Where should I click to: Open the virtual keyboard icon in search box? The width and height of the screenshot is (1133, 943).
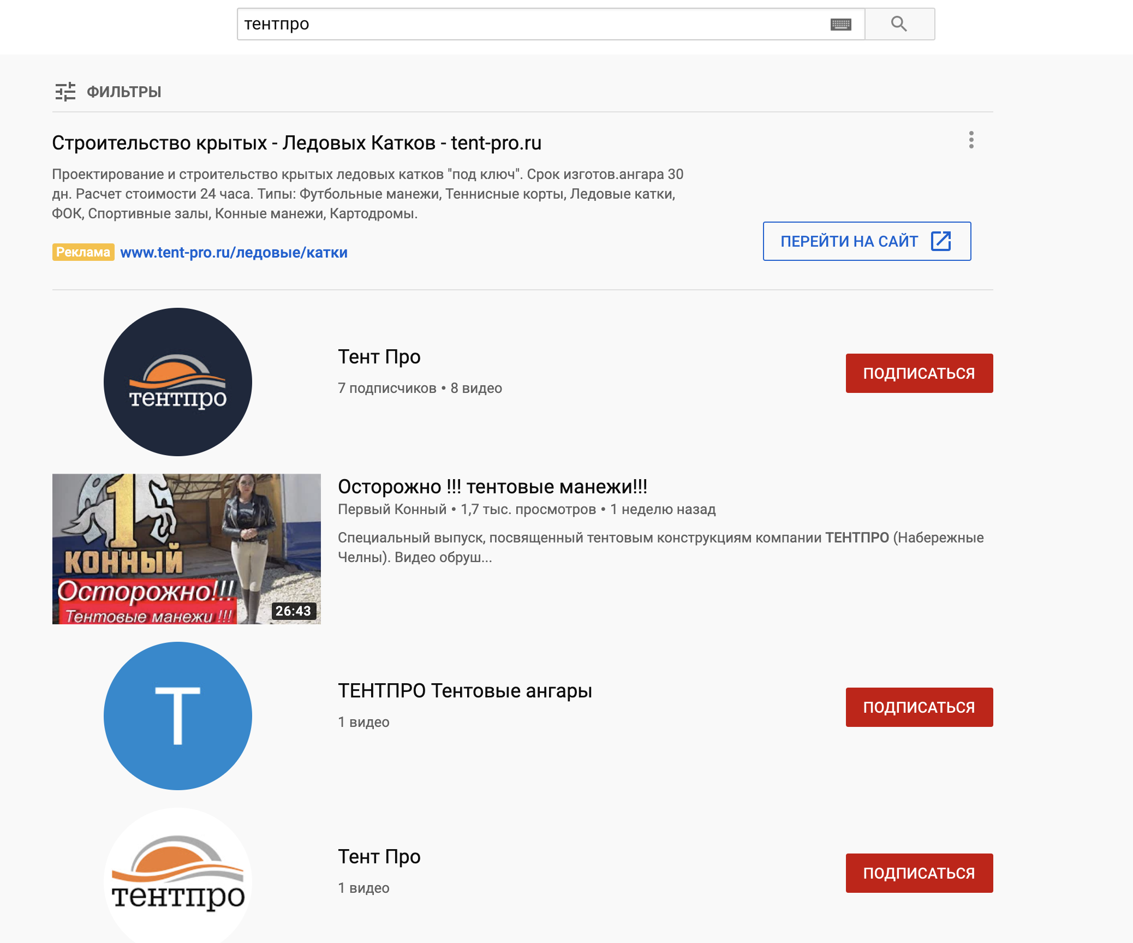pyautogui.click(x=840, y=24)
